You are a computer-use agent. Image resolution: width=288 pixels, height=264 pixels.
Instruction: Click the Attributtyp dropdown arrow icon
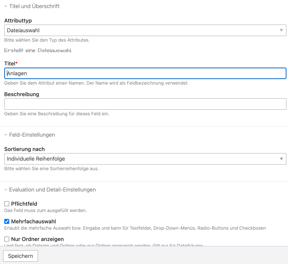(x=281, y=30)
